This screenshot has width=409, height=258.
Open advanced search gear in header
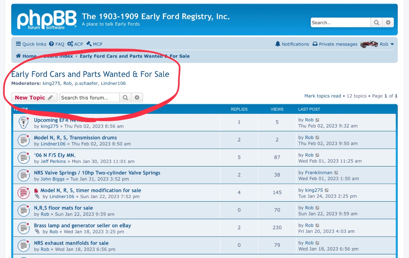pos(388,22)
